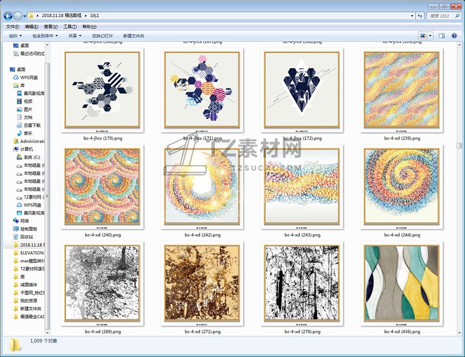
Task: Click the 新建文件夹 button
Action: pos(134,36)
